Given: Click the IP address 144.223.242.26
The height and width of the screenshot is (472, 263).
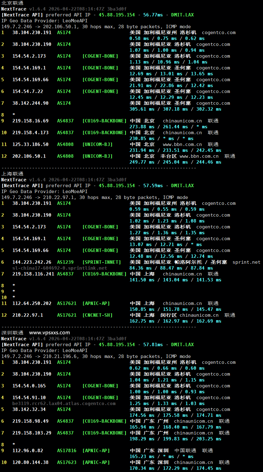Looking at the screenshot, I should point(32,262).
